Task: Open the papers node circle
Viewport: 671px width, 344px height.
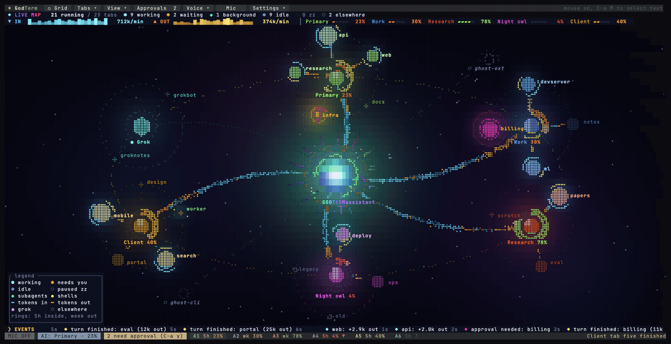Action: (x=559, y=196)
